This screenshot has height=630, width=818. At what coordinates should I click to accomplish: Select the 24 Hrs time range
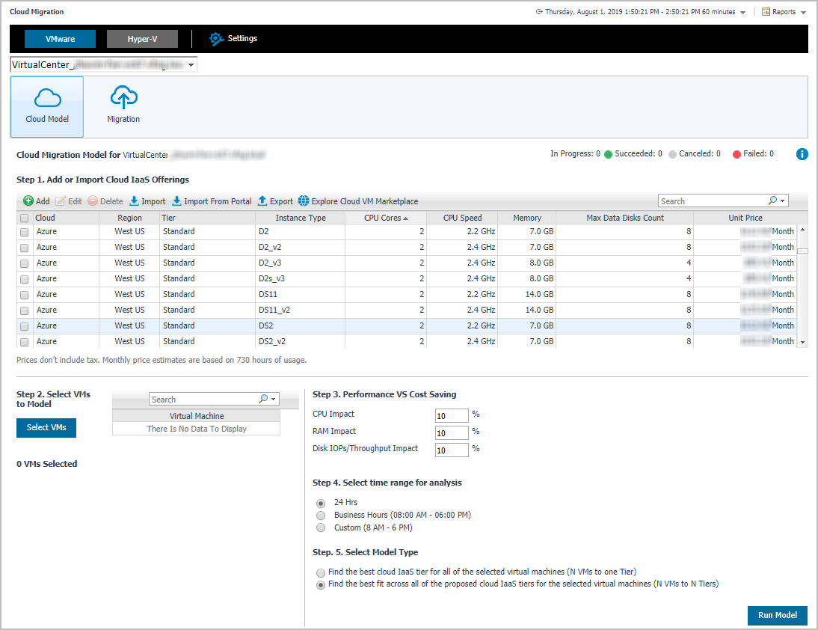tap(321, 503)
